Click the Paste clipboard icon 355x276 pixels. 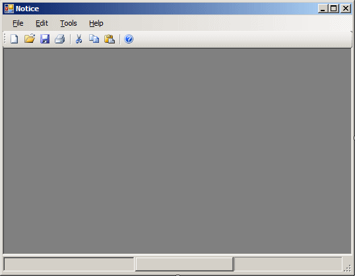(110, 39)
